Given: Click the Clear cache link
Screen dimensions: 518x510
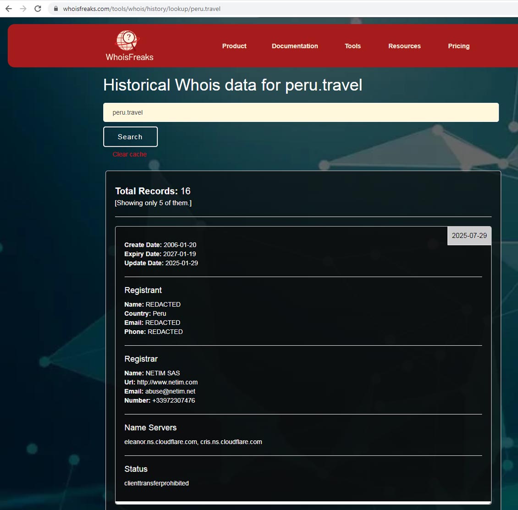Looking at the screenshot, I should [x=129, y=155].
